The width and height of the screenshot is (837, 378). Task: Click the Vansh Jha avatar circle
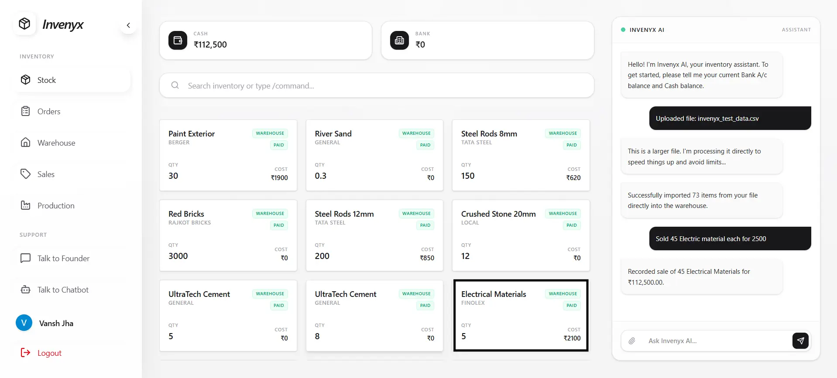tap(24, 323)
